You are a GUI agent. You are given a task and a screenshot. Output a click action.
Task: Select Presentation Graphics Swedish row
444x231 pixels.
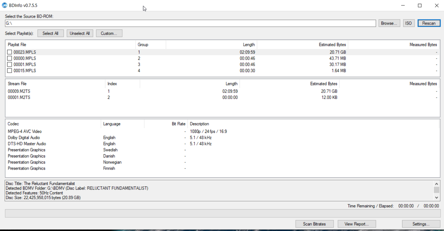point(222,150)
